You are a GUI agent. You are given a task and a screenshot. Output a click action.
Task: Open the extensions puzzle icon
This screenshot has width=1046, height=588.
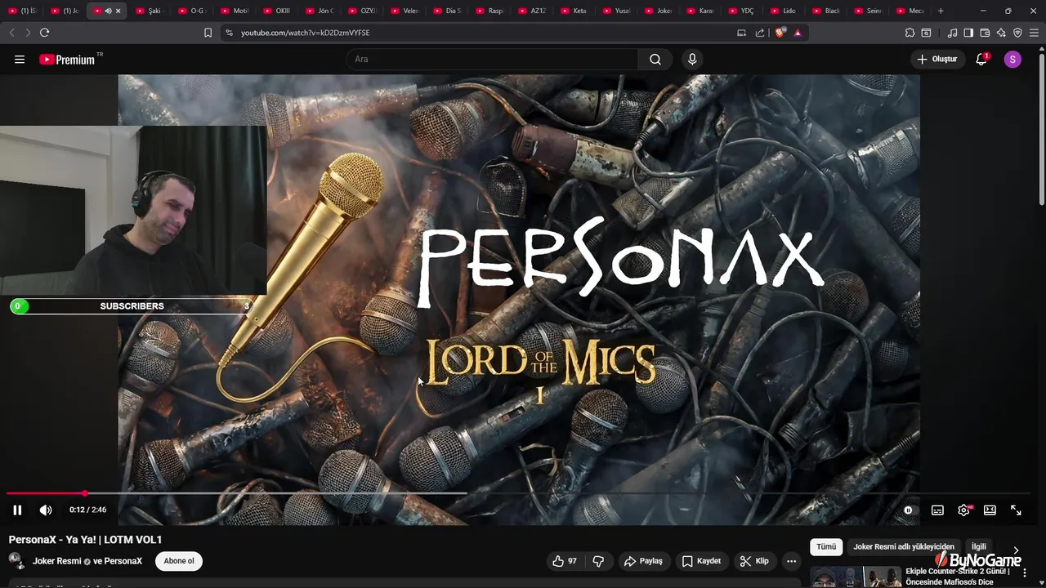point(910,33)
